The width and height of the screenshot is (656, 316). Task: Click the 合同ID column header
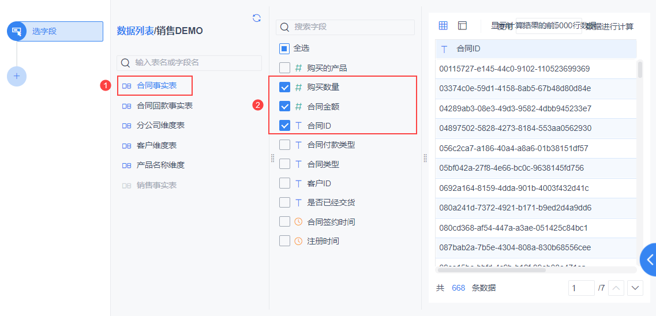[x=536, y=49]
